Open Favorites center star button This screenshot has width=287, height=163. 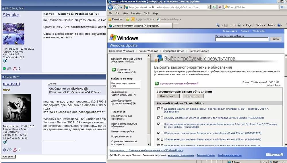pyautogui.click(x=115, y=19)
